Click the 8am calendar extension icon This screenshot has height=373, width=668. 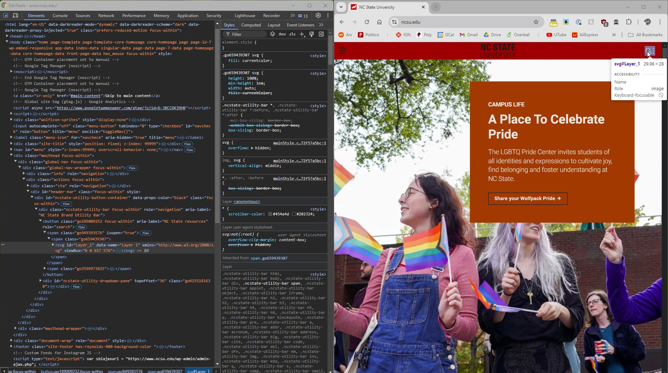[553, 23]
